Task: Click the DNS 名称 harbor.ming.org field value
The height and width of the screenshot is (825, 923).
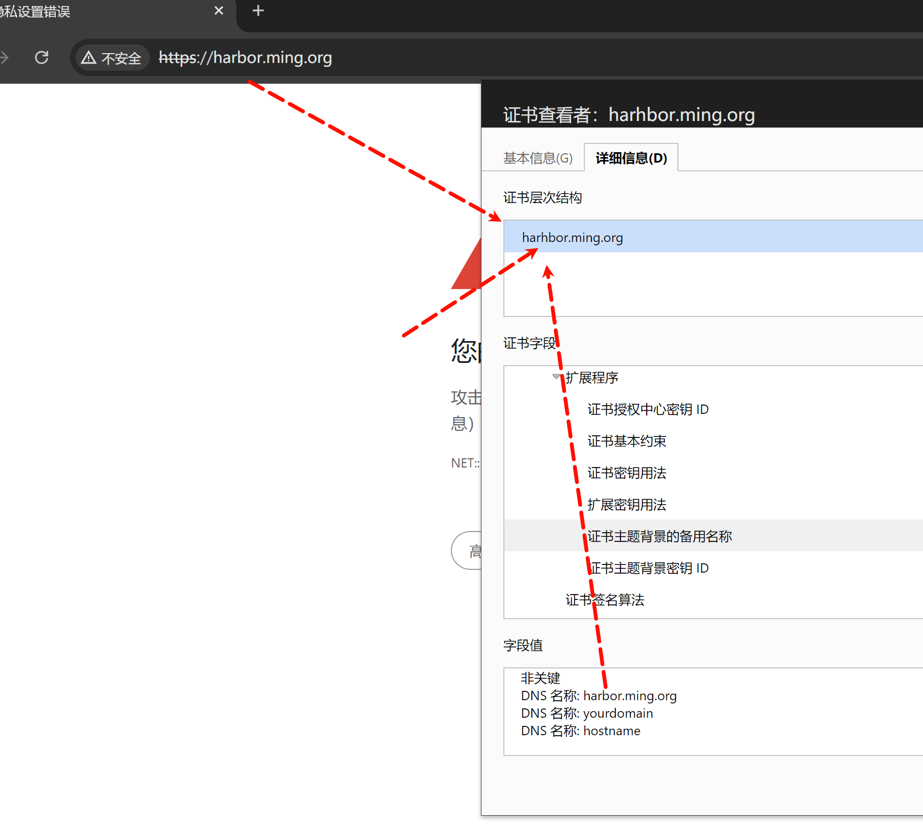Action: [599, 696]
